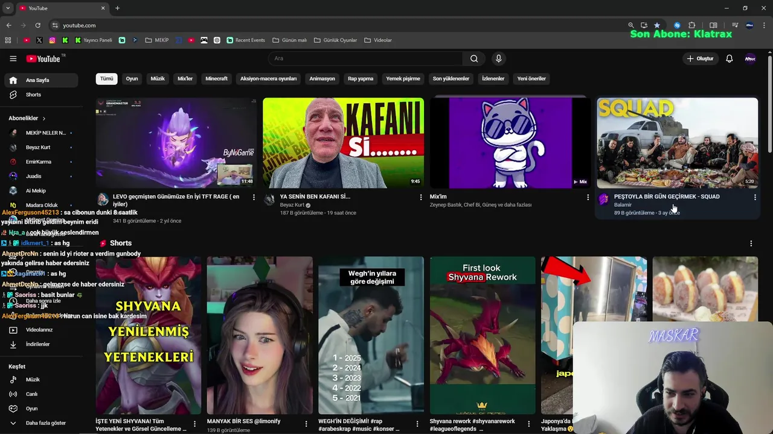
Task: Open options for MANYAK BİR SES short
Action: click(306, 424)
